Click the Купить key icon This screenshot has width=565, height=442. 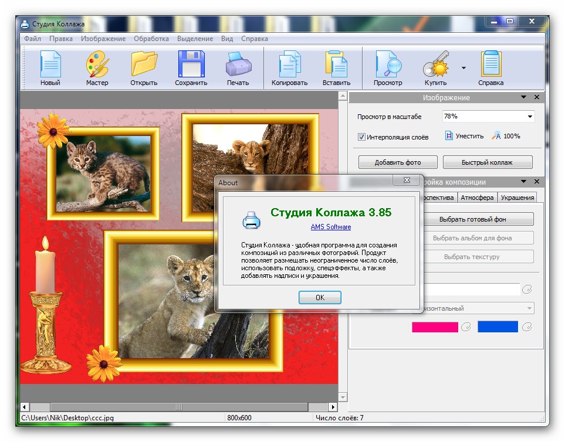tap(435, 64)
